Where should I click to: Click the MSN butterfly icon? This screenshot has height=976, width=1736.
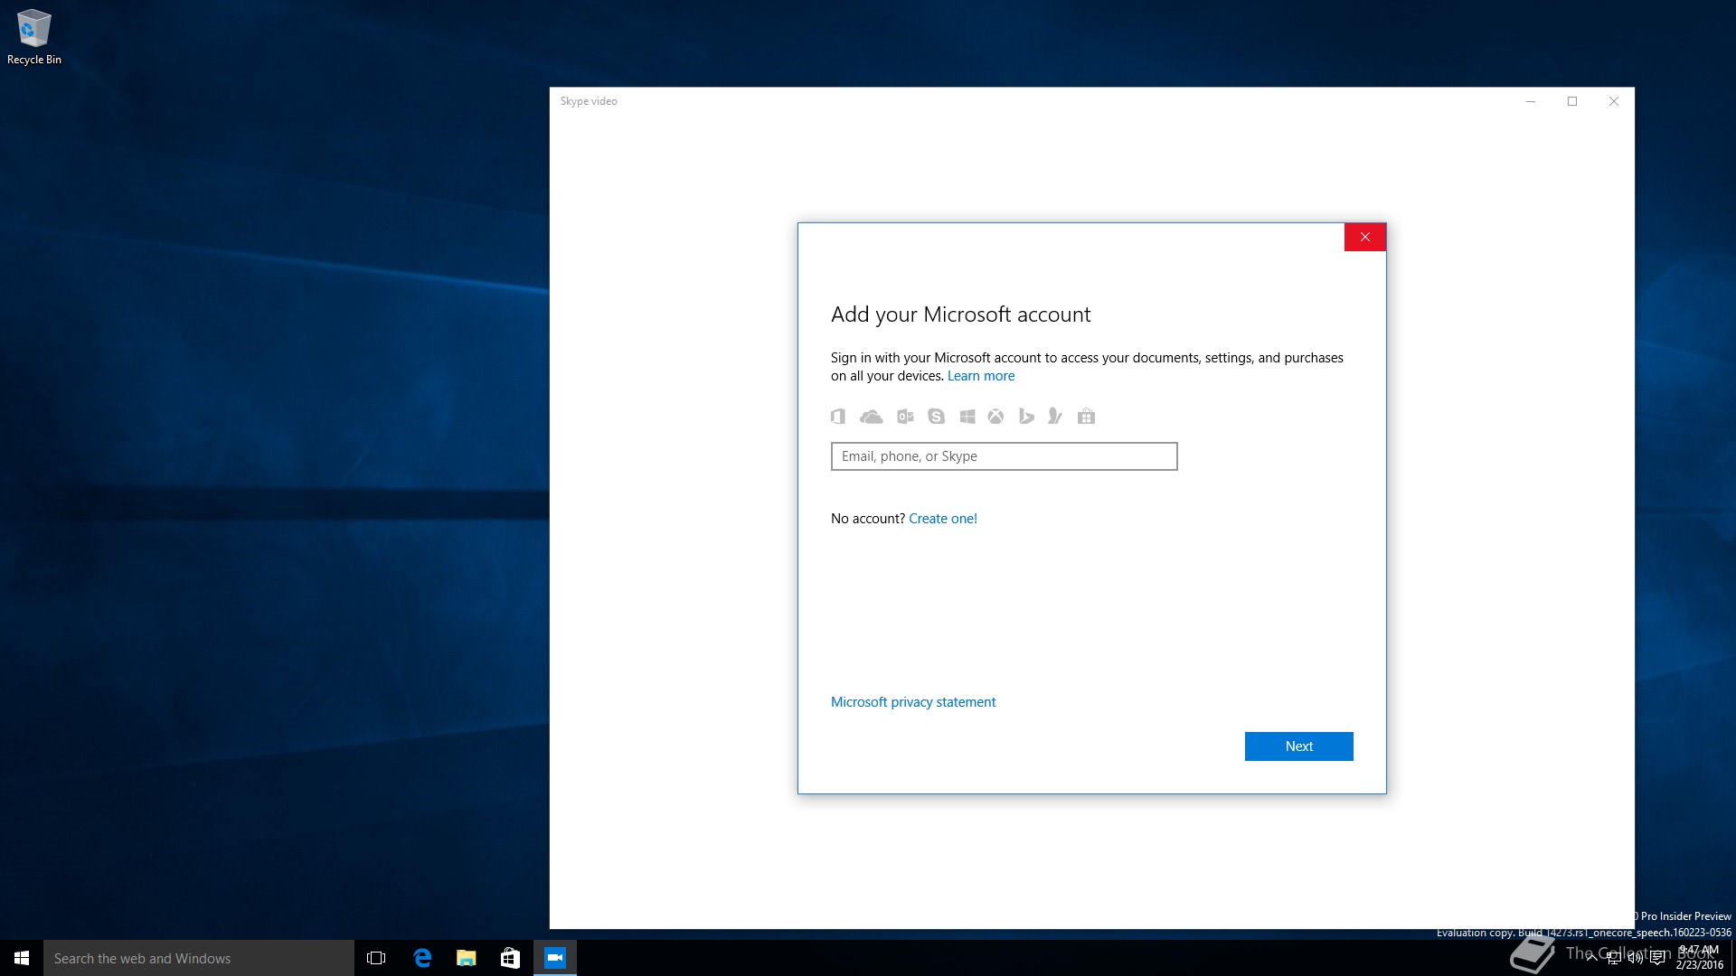[1055, 417]
